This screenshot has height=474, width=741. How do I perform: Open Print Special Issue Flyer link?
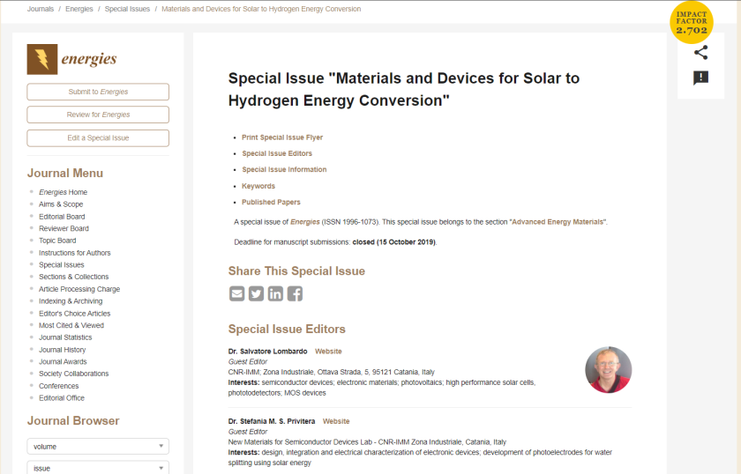(282, 137)
